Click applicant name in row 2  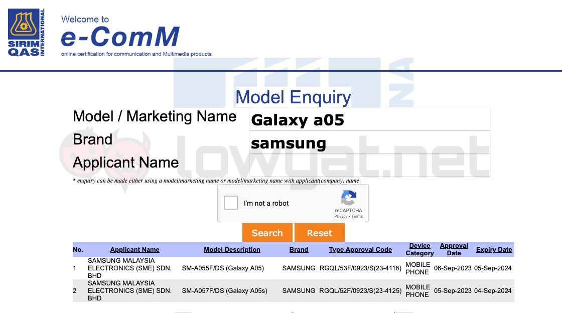[x=130, y=291]
